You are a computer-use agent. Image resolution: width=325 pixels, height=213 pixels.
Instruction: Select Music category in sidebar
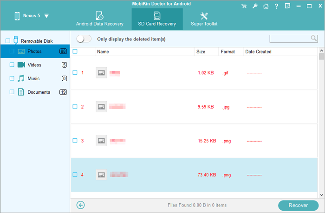coord(33,78)
